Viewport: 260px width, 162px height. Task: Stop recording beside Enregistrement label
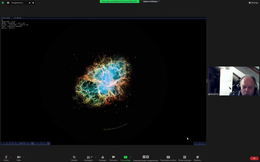(x=33, y=3)
